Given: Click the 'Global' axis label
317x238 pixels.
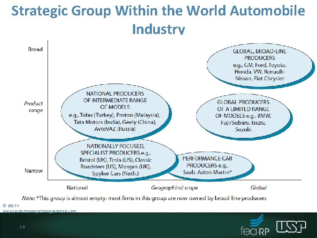Looking at the screenshot, I should coord(258,188).
